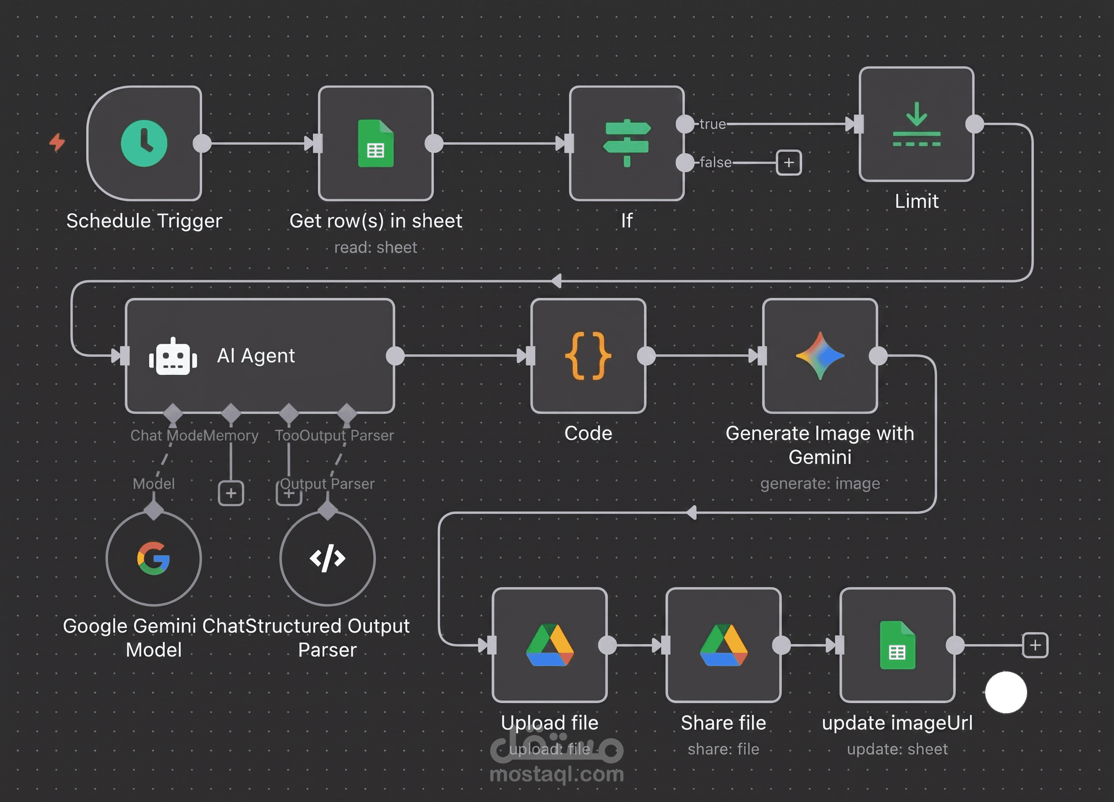1114x802 pixels.
Task: Select the Google Drive icon of Share file
Action: [724, 645]
